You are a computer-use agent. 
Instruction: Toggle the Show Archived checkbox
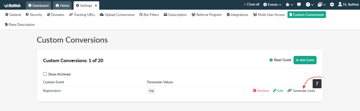coord(45,74)
